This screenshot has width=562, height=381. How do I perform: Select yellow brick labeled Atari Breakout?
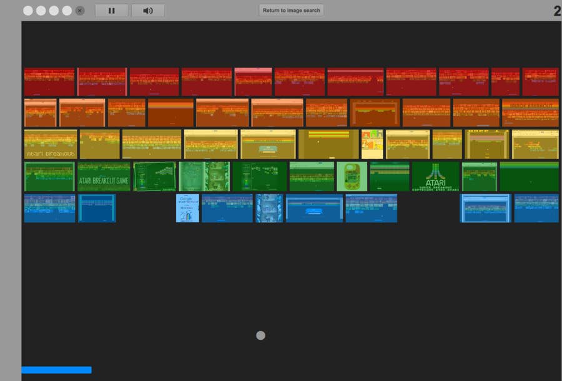[x=50, y=144]
